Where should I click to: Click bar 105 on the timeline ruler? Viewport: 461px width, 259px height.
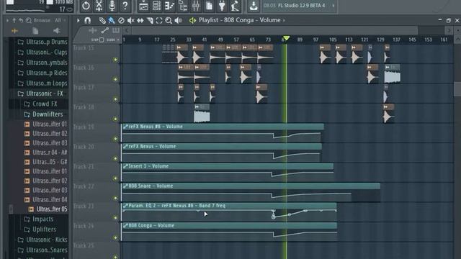click(x=333, y=40)
